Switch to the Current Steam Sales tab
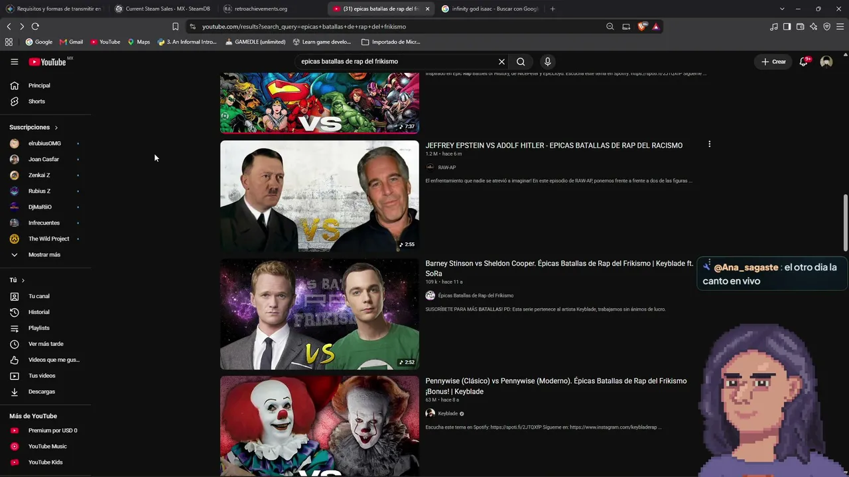849x477 pixels. (162, 9)
